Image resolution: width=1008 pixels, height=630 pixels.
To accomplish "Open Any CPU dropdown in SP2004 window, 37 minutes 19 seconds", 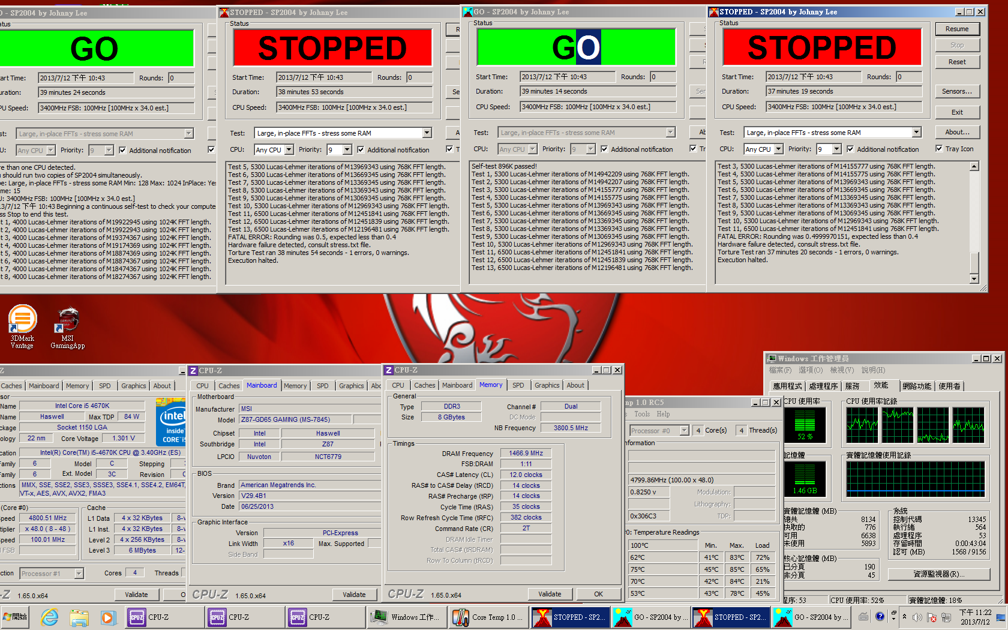I will pyautogui.click(x=778, y=149).
